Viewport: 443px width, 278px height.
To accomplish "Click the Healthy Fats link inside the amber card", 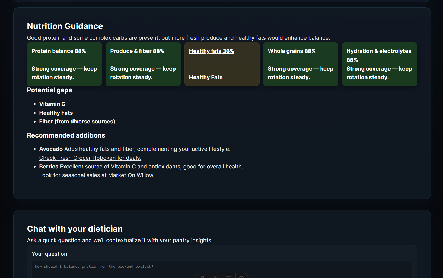I will (x=206, y=77).
